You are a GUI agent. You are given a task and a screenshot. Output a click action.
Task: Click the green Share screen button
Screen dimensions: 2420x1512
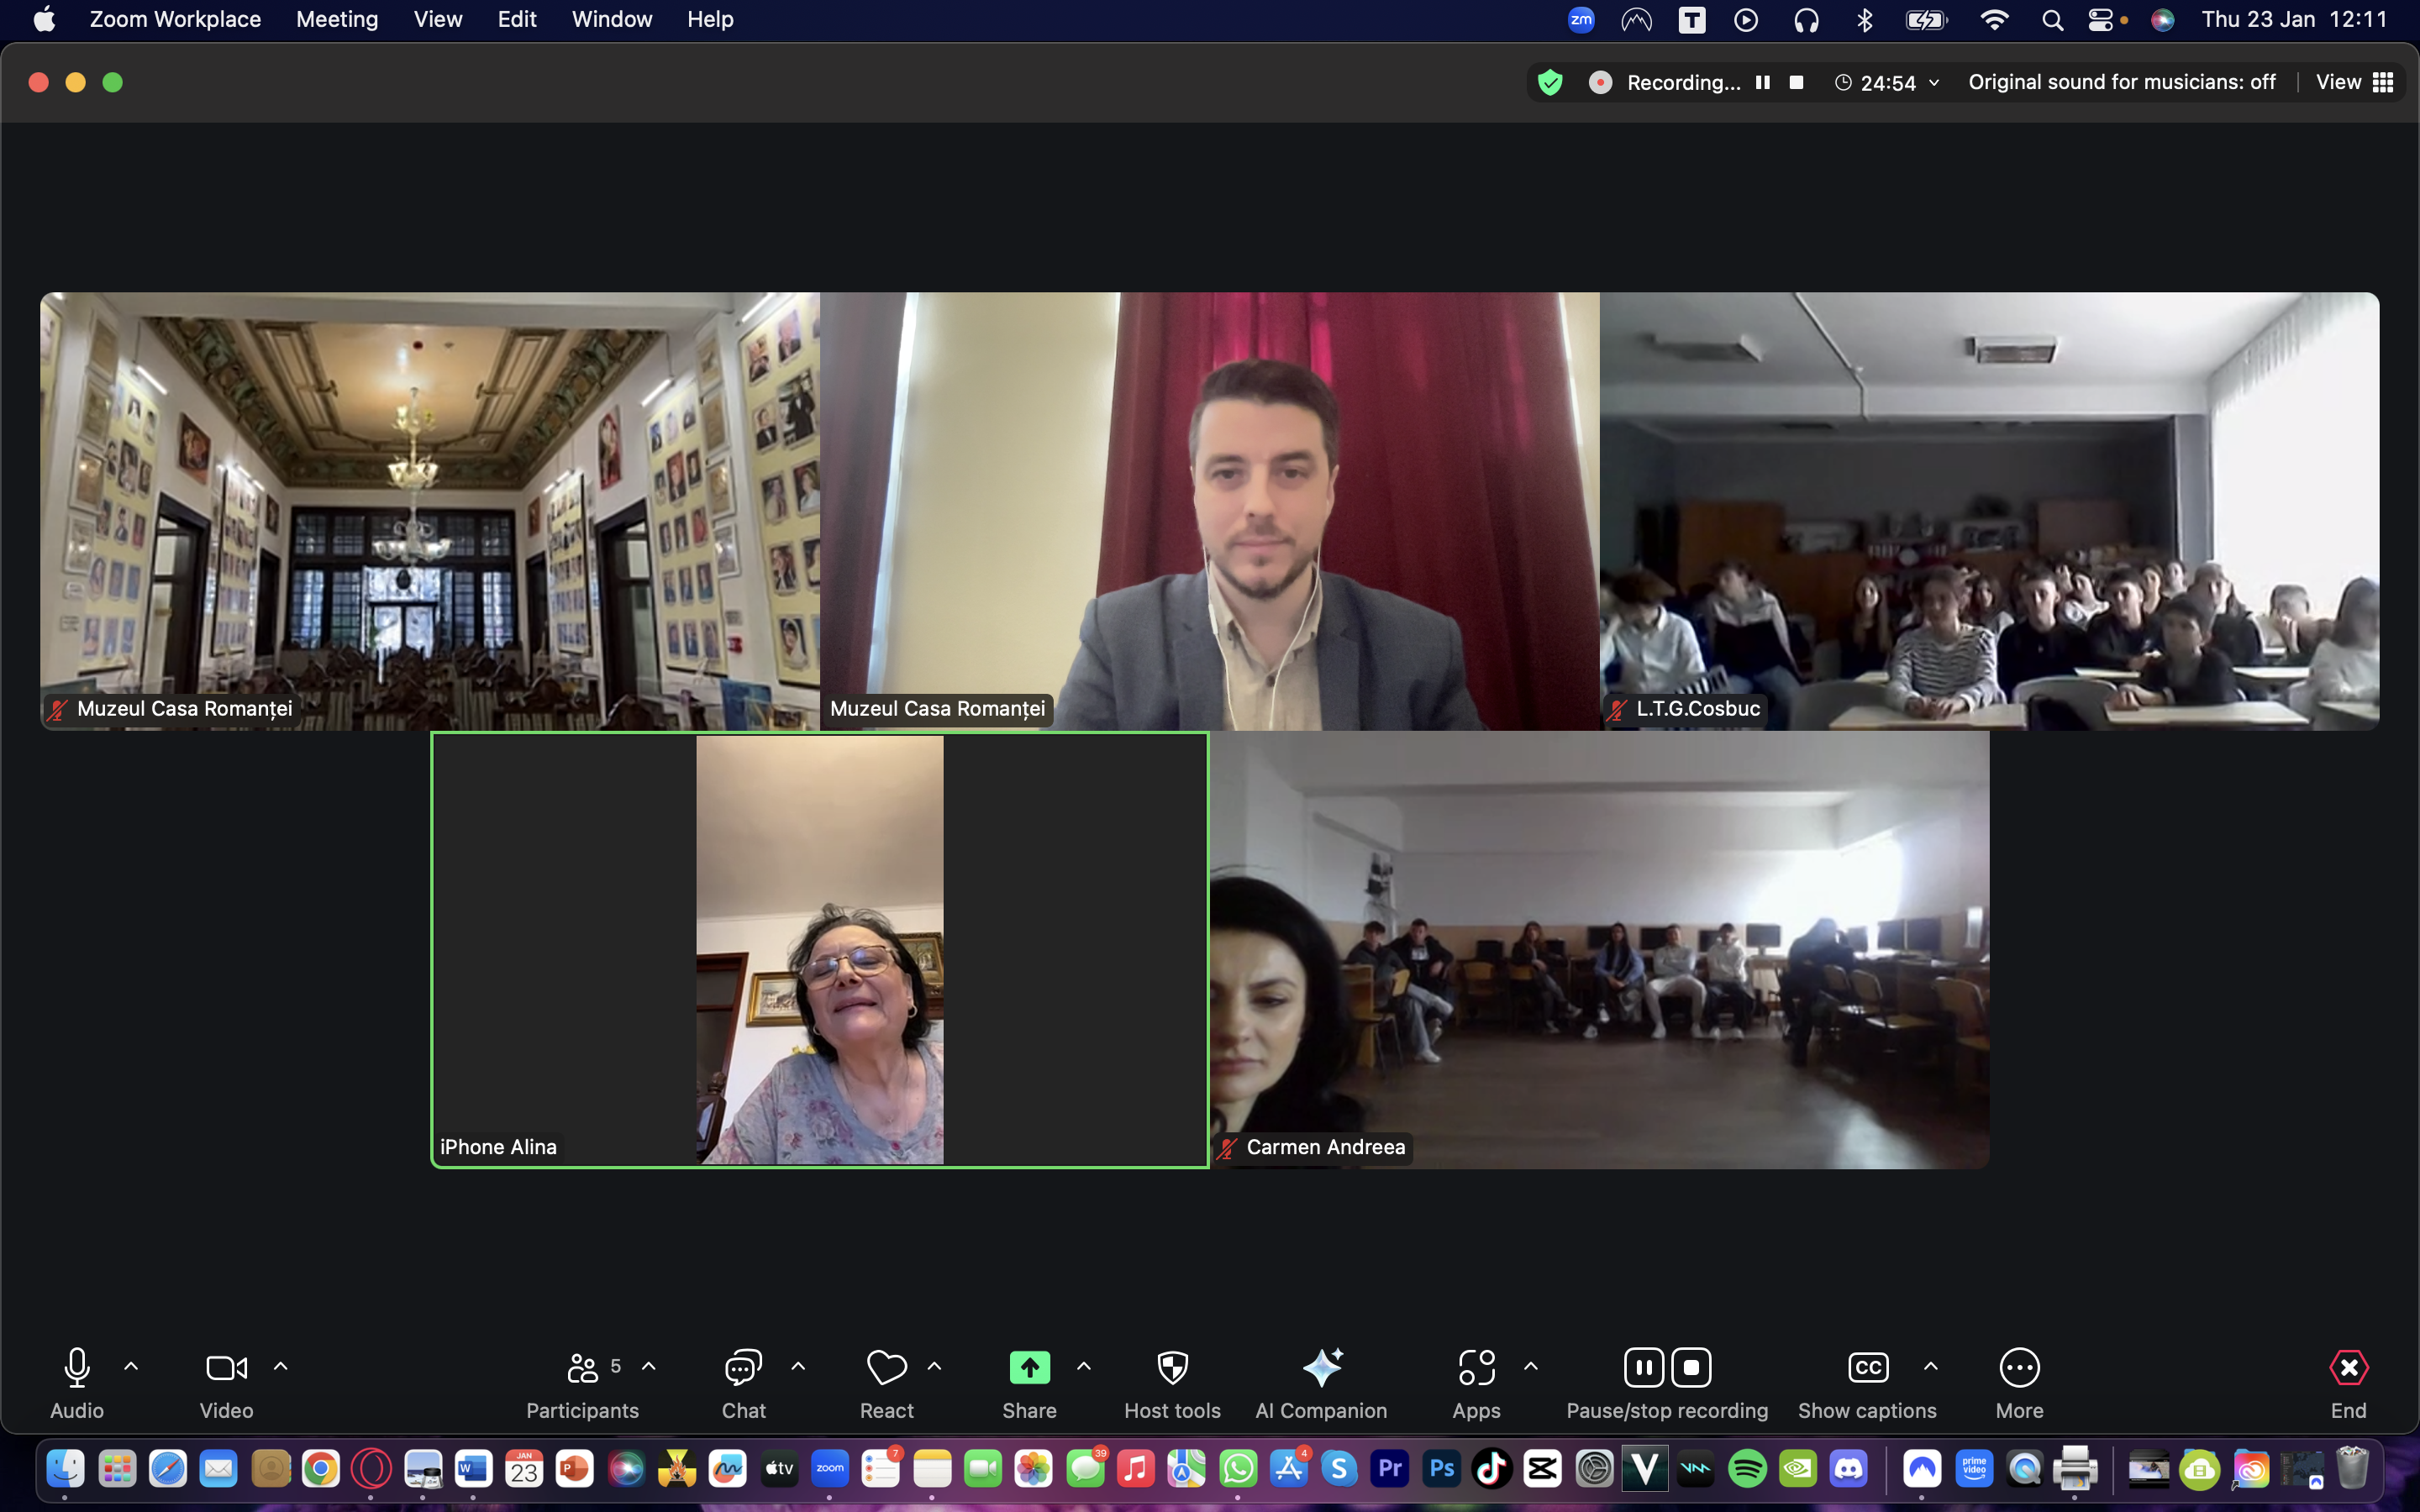1029,1367
